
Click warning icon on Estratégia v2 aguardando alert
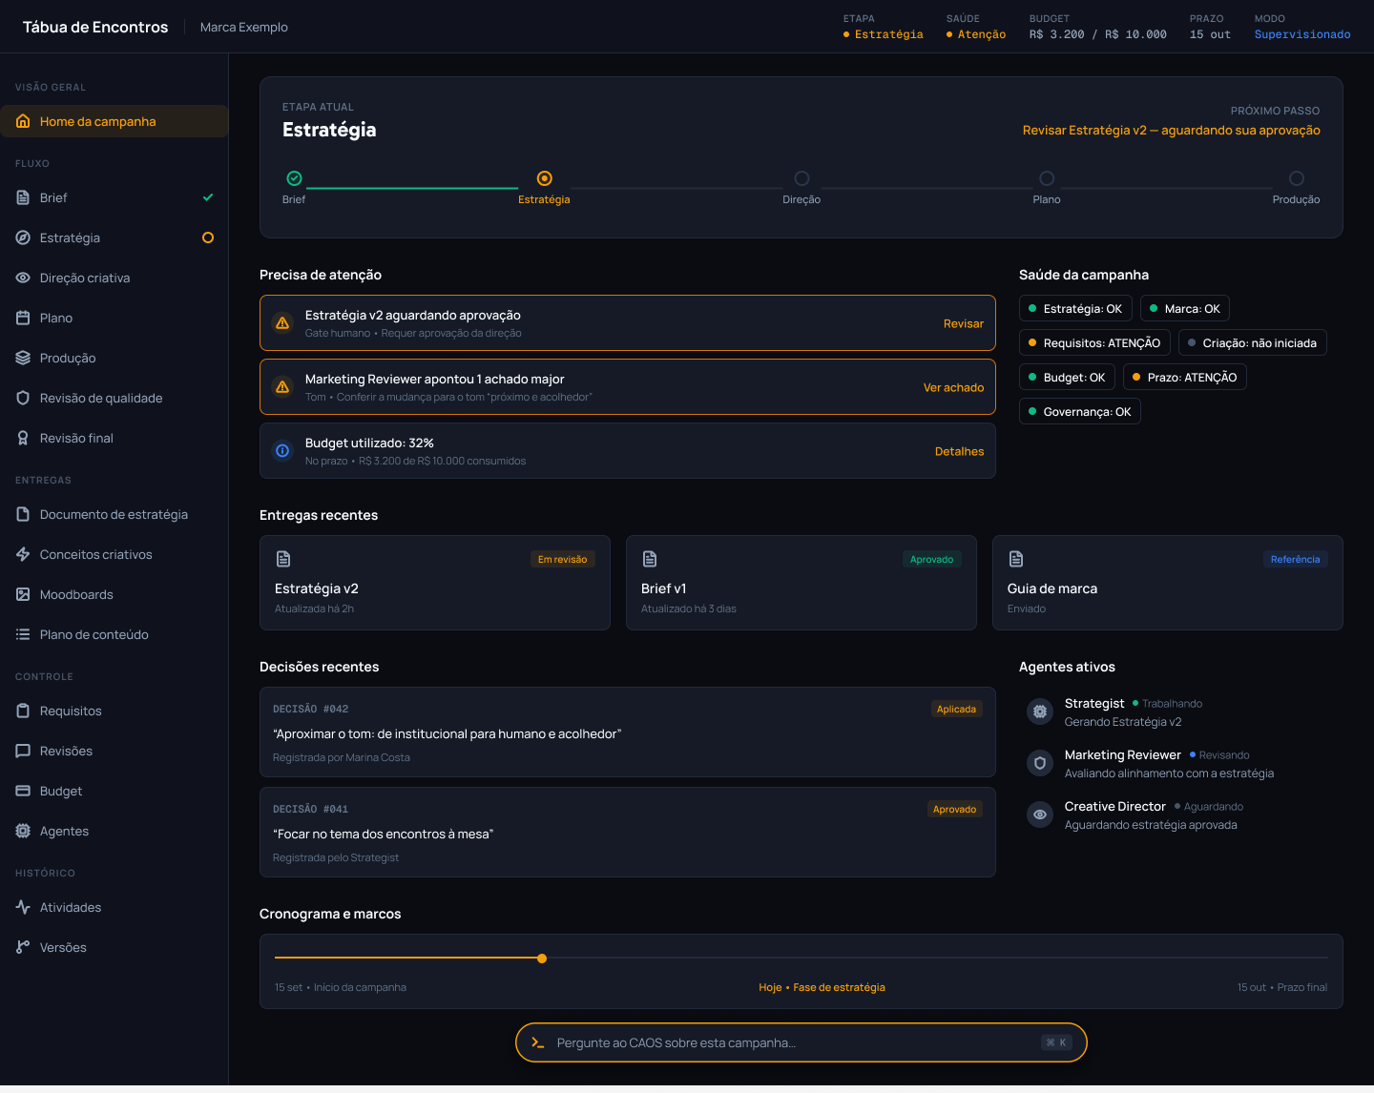point(282,323)
